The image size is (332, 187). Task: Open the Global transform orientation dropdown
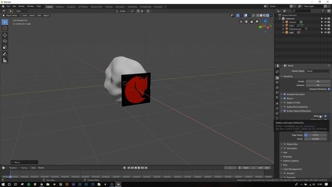(122, 11)
